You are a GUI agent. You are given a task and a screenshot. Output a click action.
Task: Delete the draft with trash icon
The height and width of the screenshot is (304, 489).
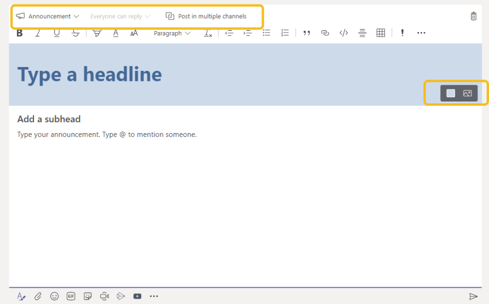click(x=473, y=16)
